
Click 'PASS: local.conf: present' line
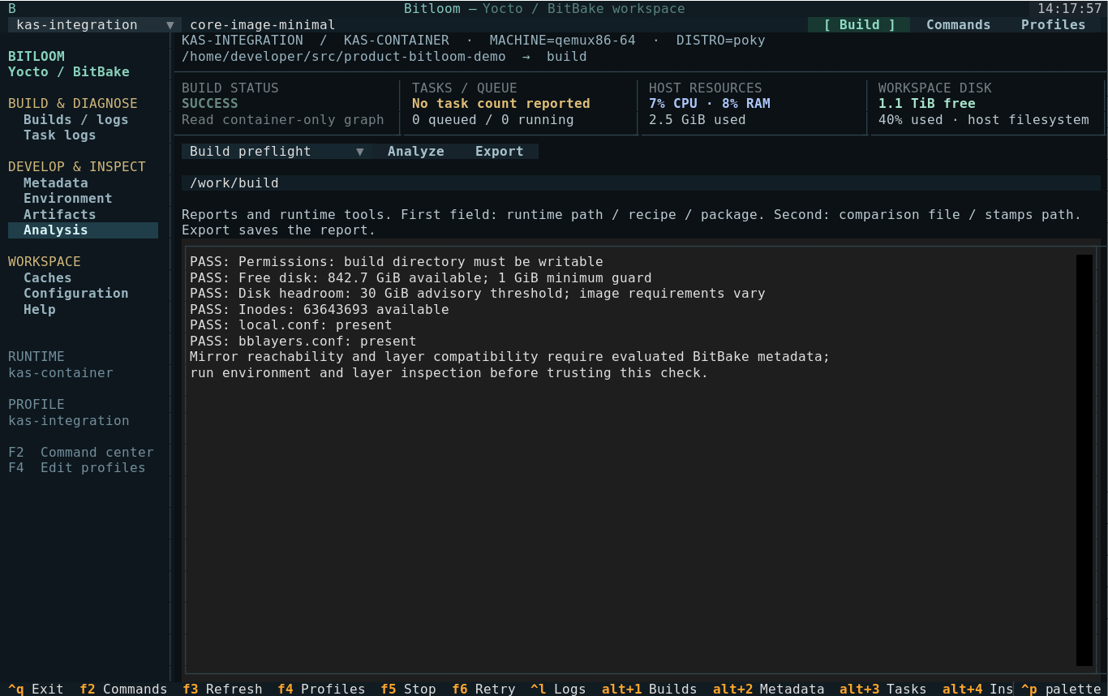click(291, 324)
